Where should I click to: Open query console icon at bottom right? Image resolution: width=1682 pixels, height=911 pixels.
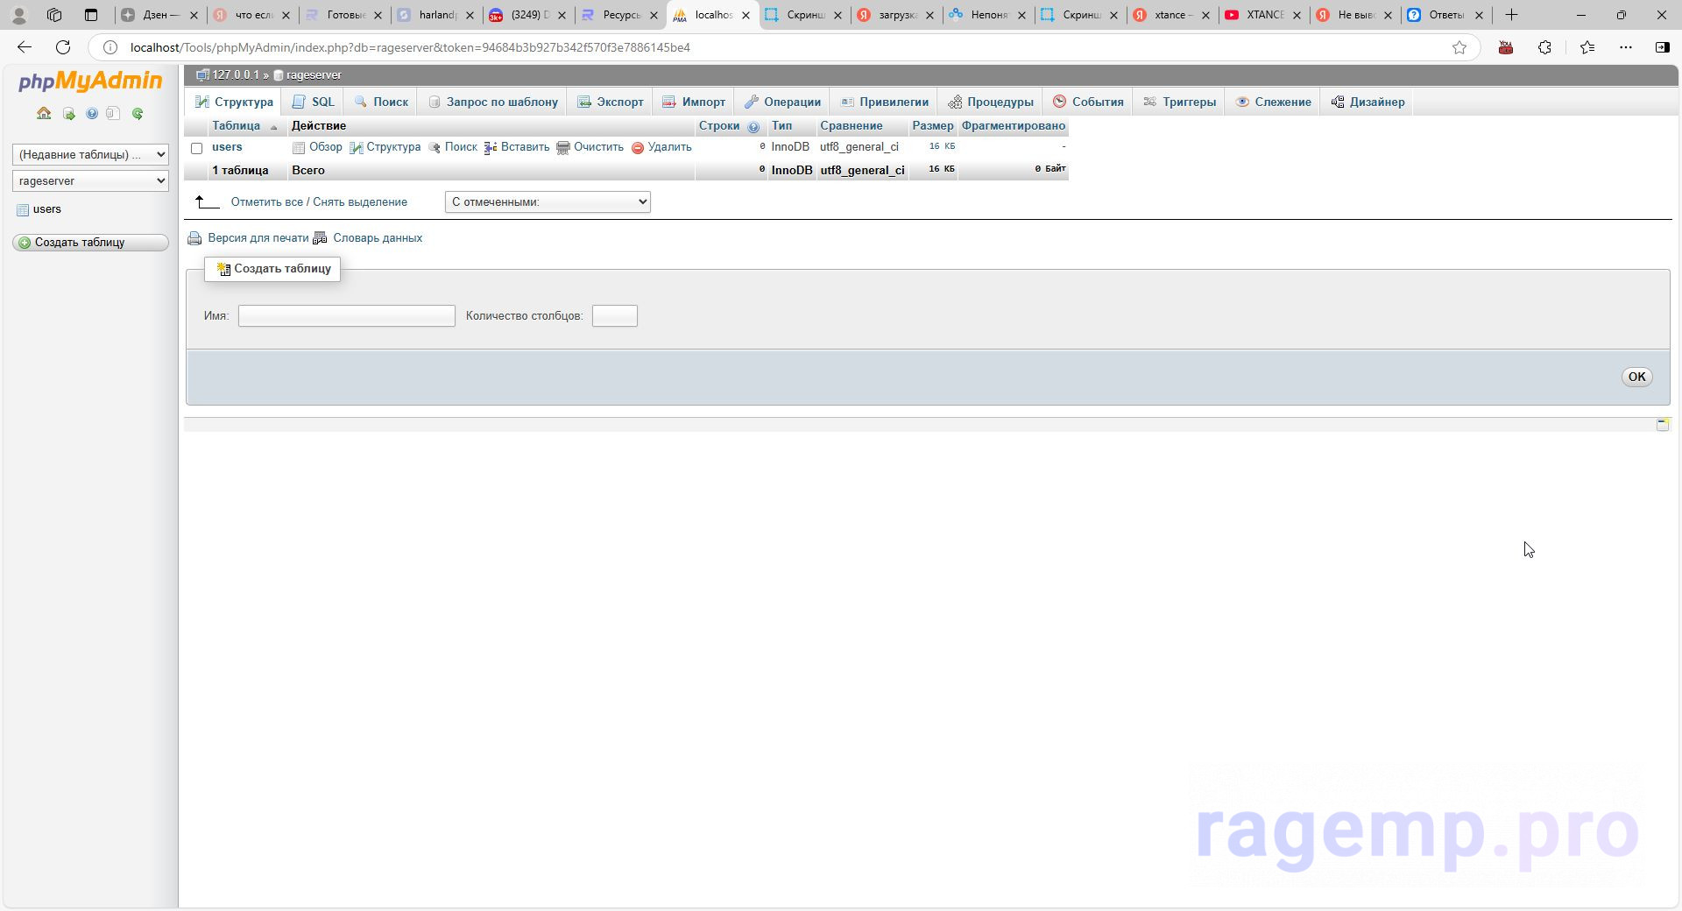(1662, 424)
